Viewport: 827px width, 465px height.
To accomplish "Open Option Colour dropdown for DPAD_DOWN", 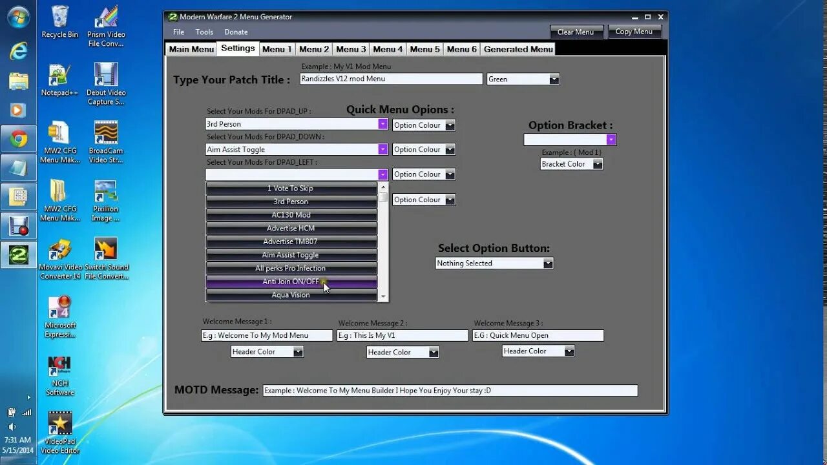I will pos(450,149).
